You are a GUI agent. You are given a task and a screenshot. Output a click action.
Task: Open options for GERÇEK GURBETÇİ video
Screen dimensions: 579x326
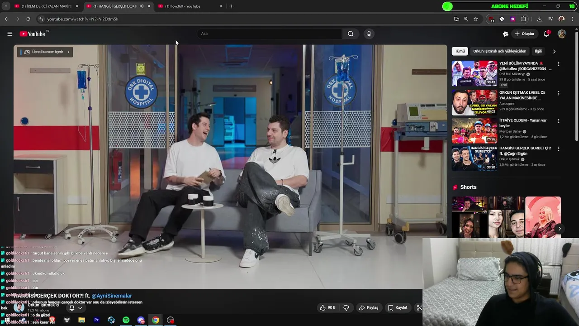click(559, 149)
